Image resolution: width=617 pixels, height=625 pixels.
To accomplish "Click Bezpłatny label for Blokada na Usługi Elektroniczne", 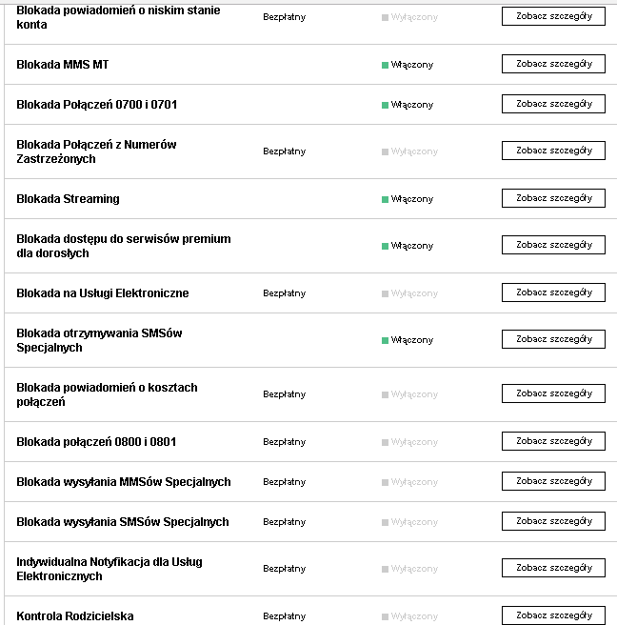I will (284, 293).
